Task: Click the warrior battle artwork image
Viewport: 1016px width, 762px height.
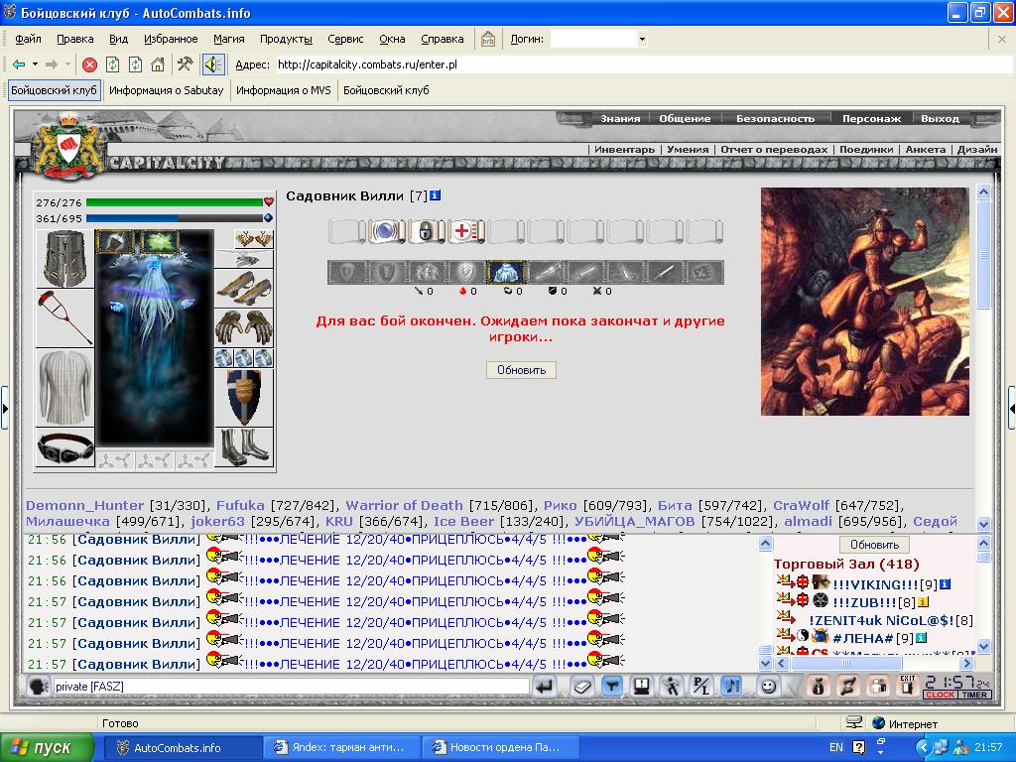Action: coord(865,302)
